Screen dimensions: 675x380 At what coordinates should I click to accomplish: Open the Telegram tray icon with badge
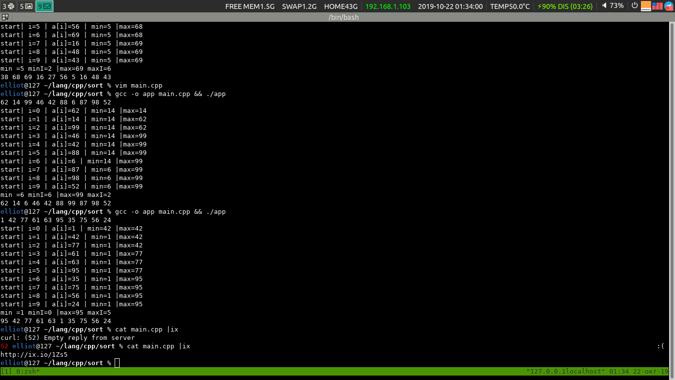669,6
